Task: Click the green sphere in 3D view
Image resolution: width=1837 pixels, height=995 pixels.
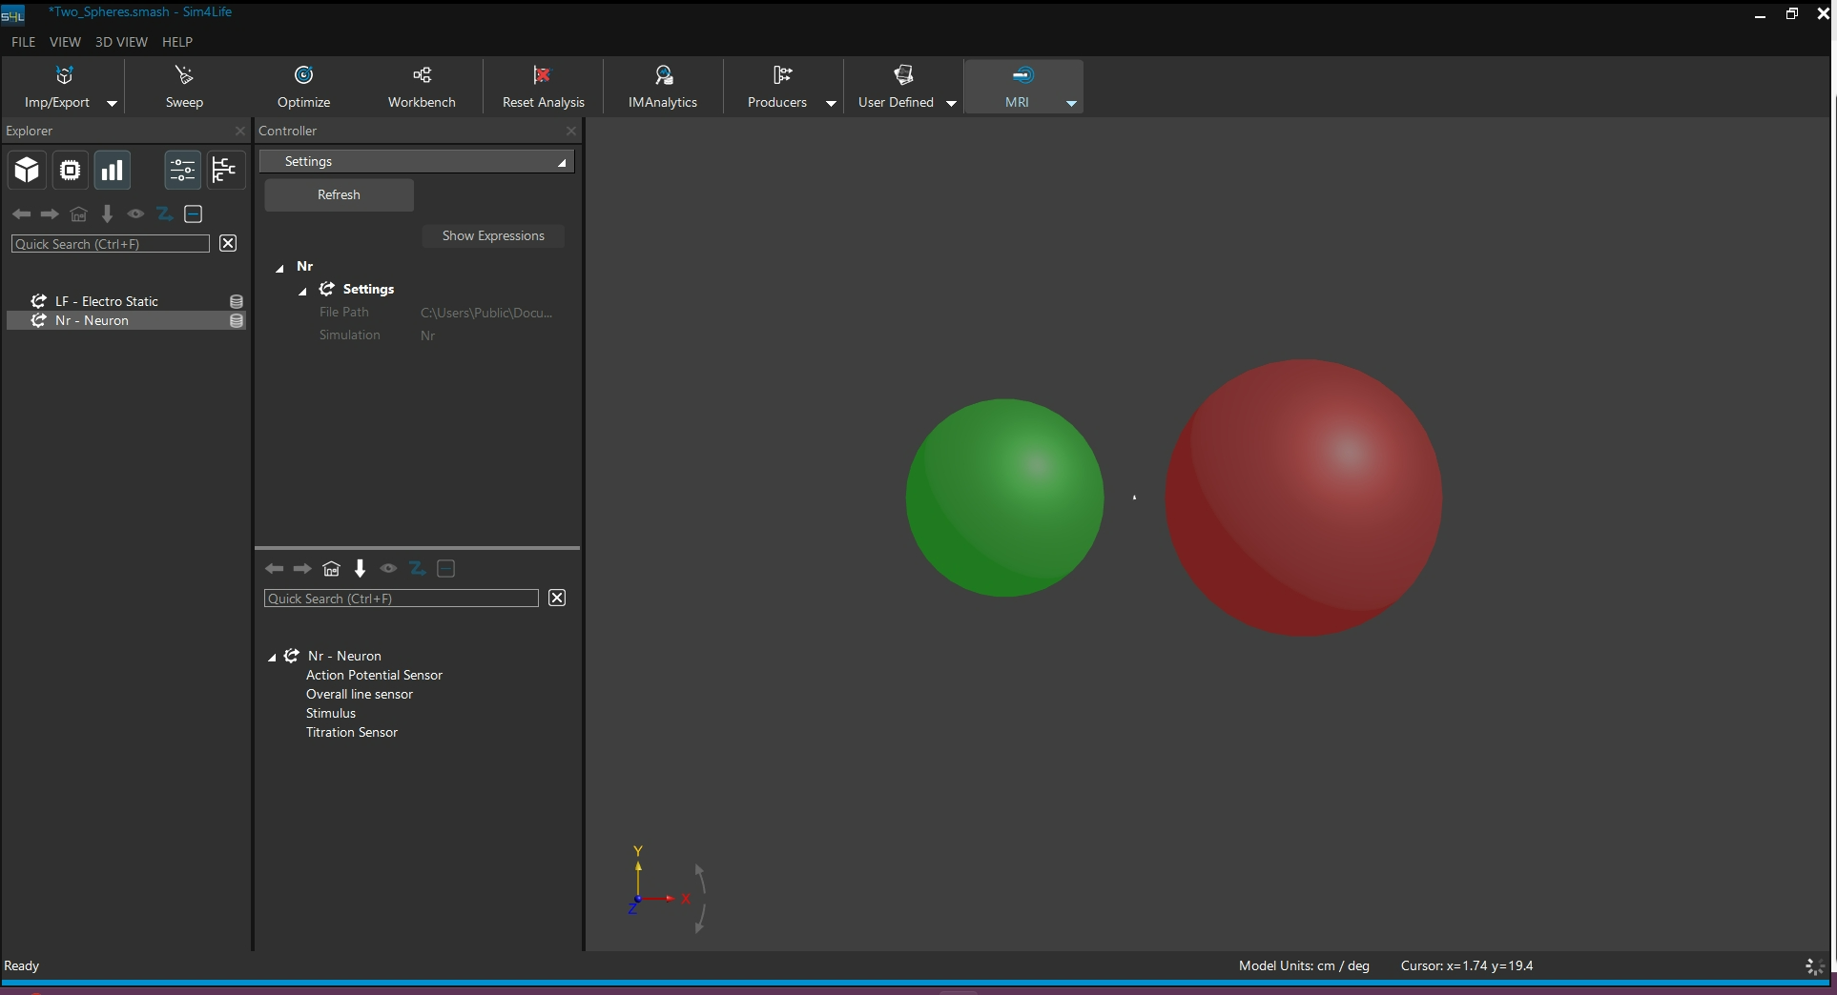Action: coord(1004,497)
